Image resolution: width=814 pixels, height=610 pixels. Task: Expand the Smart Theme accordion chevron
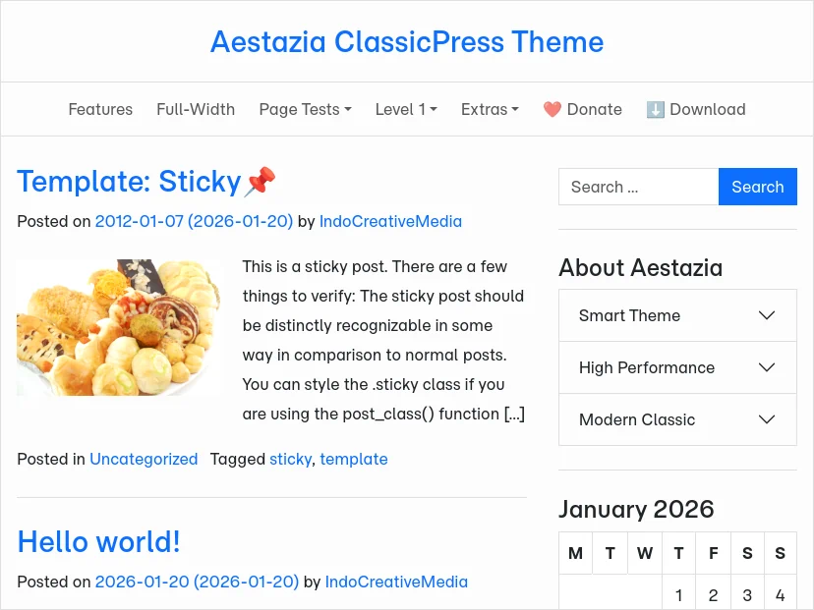coord(767,315)
